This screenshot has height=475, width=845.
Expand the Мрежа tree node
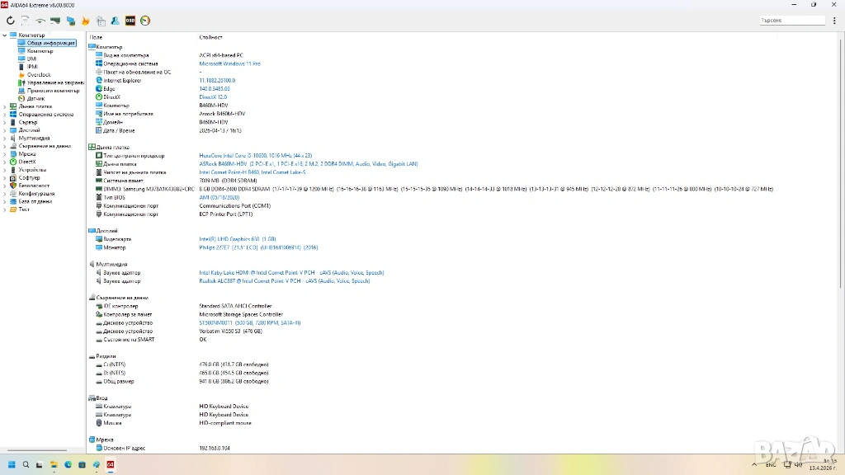click(5, 154)
